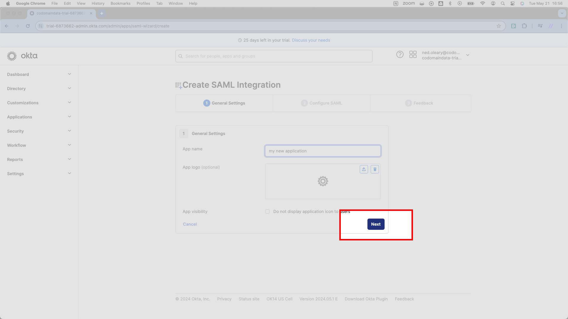The width and height of the screenshot is (568, 319).
Task: Focus the App name input field
Action: (x=323, y=151)
